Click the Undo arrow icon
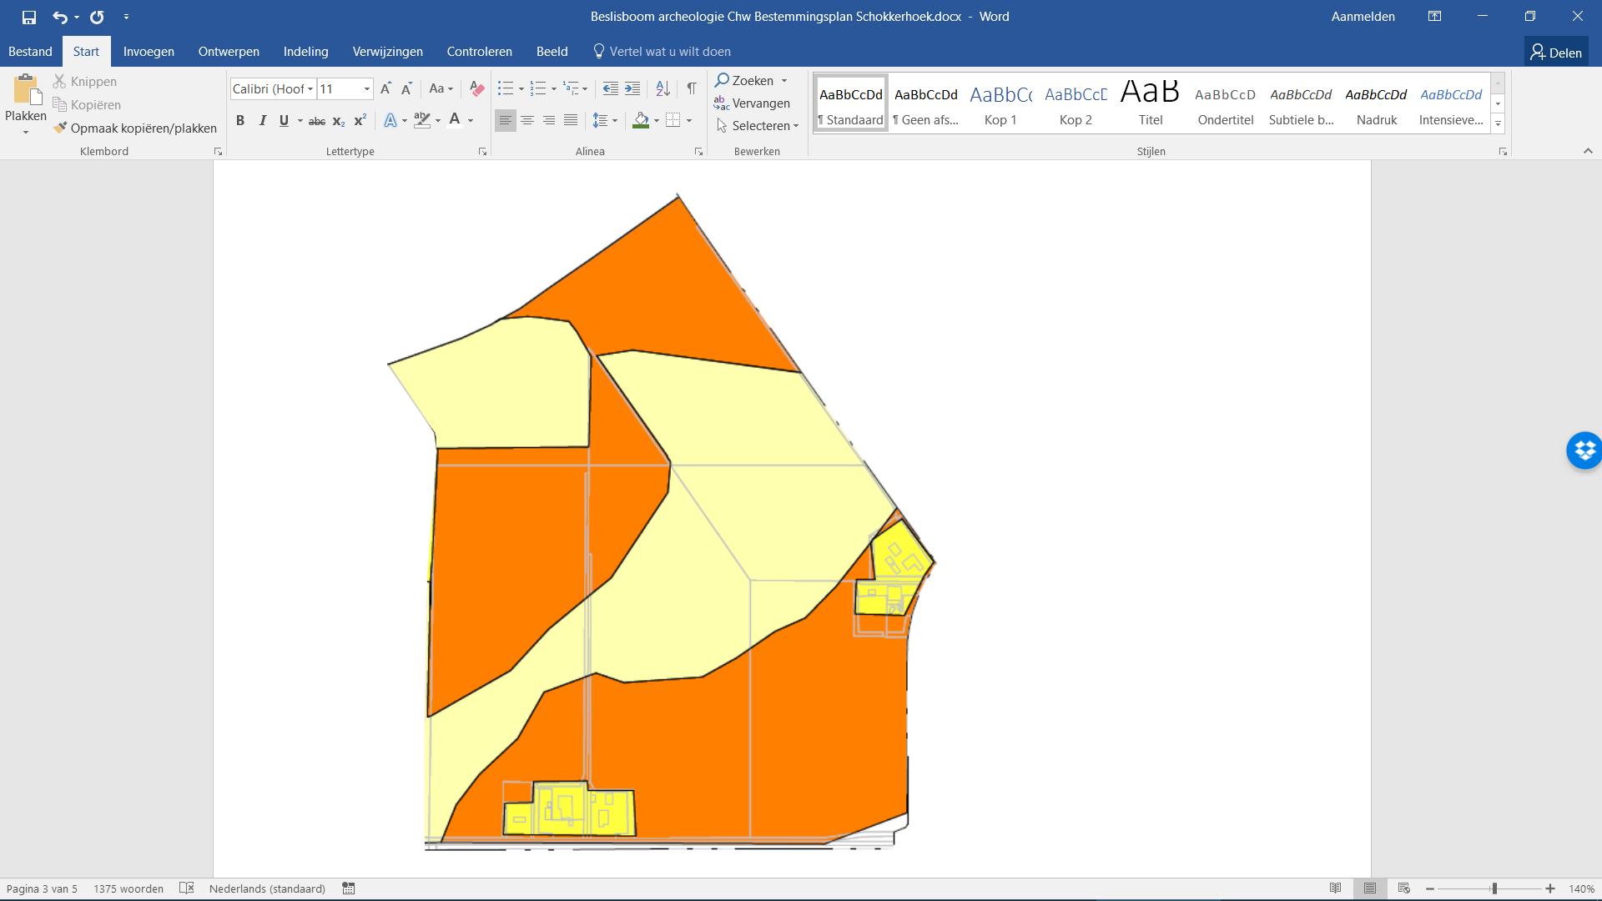The height and width of the screenshot is (901, 1602). [59, 17]
